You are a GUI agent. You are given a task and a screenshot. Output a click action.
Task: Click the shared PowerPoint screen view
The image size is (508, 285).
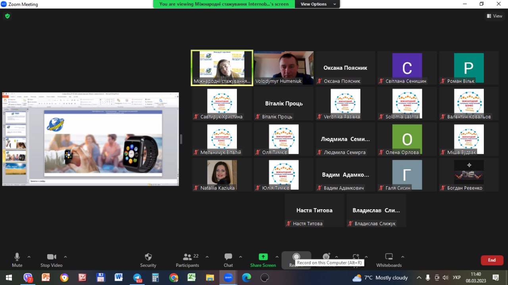click(90, 139)
